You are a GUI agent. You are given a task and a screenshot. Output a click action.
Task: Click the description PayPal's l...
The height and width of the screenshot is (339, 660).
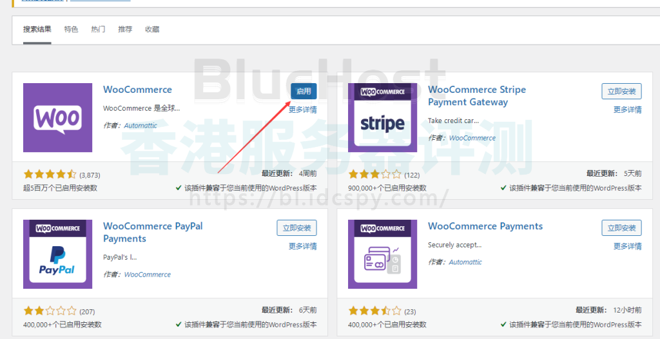tap(120, 257)
